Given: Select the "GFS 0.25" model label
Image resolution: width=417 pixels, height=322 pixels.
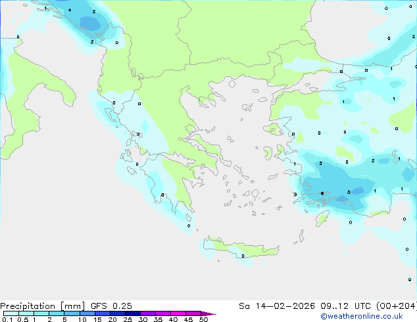Looking at the screenshot, I should tap(111, 306).
